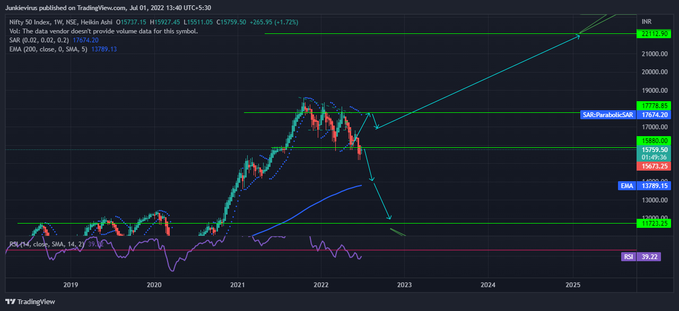679x311 pixels.
Task: Click the 13789.15 EMA value label
Action: pos(653,186)
